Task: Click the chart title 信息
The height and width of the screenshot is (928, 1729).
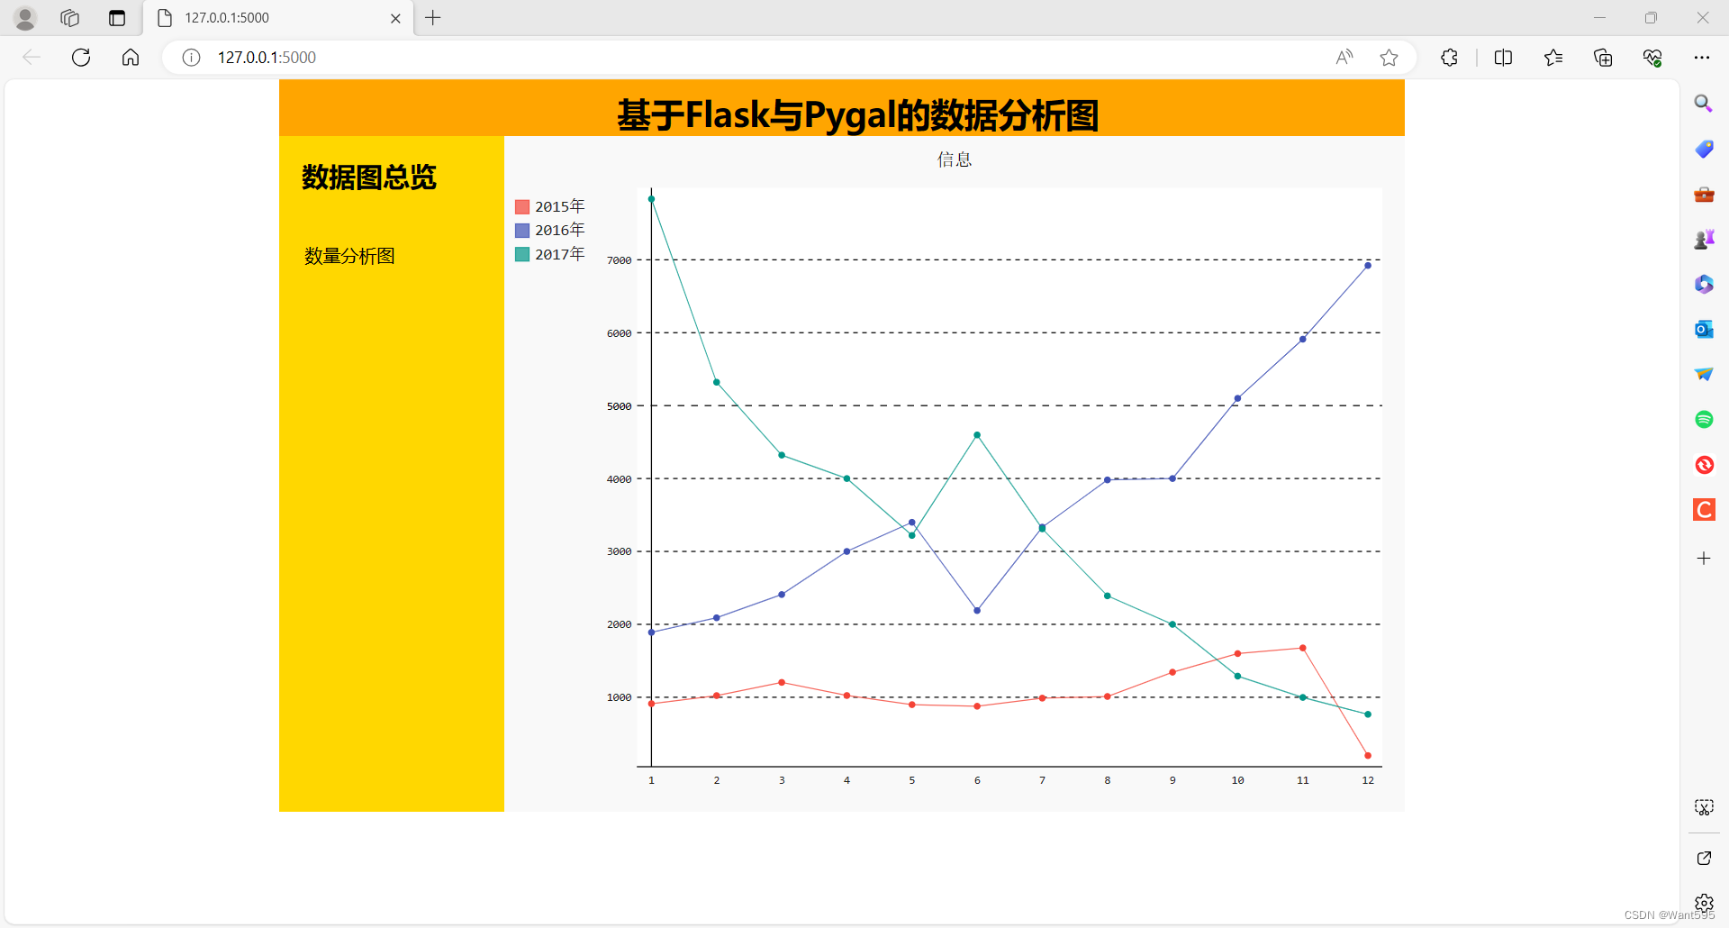Action: pos(955,159)
